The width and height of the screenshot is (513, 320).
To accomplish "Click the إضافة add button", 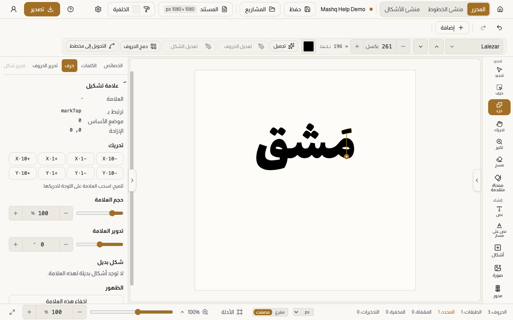I will click(452, 28).
